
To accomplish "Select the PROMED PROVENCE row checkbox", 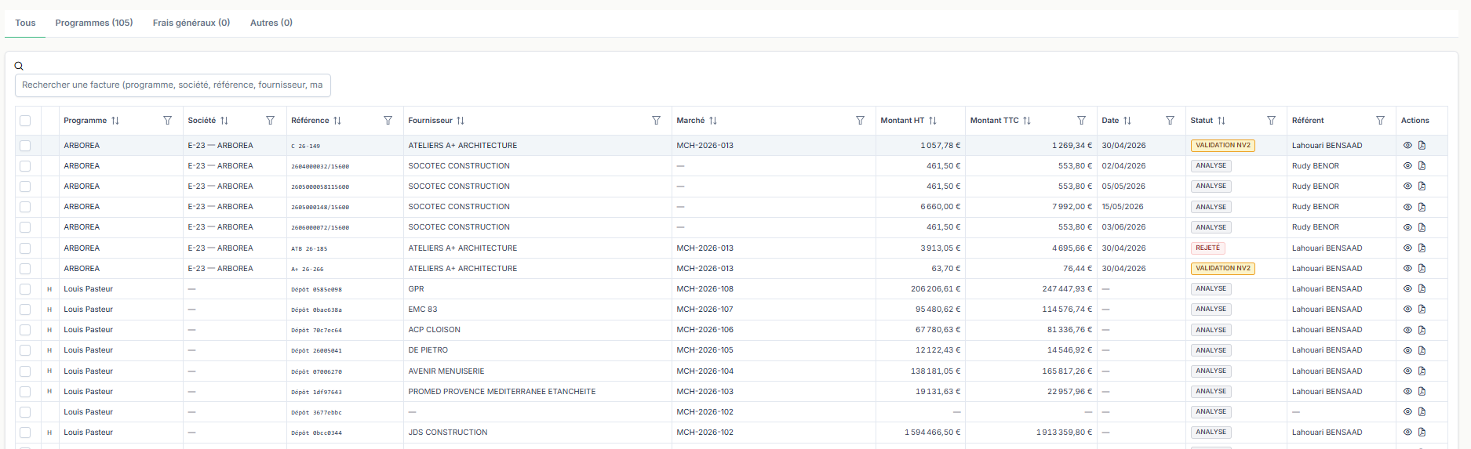I will [x=25, y=392].
